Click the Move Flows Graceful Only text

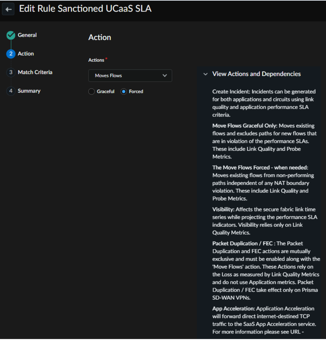click(264, 141)
